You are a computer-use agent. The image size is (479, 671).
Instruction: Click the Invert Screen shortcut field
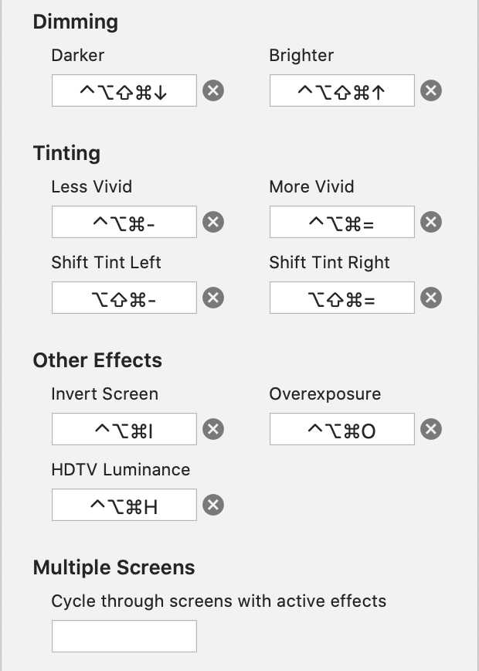click(x=124, y=429)
